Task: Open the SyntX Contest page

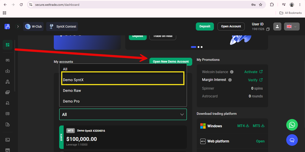Action: pos(62,26)
